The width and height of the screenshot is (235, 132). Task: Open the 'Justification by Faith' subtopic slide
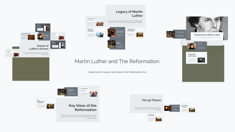click(x=88, y=92)
